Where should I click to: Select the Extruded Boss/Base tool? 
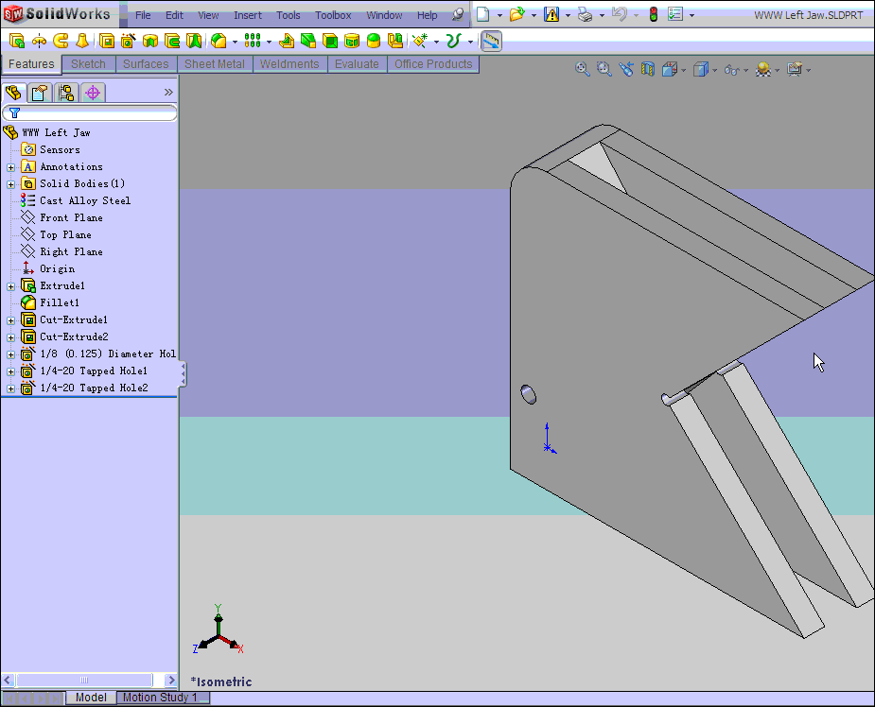(17, 41)
